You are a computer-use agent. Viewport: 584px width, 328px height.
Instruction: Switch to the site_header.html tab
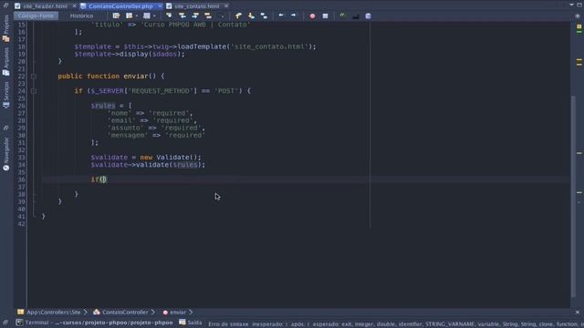tap(45, 6)
